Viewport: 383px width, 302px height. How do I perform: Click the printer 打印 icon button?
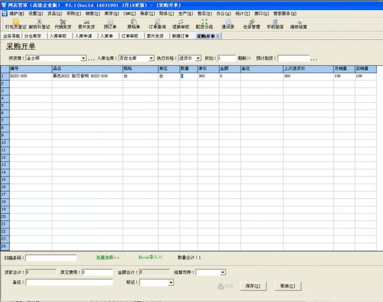pyautogui.click(x=226, y=286)
